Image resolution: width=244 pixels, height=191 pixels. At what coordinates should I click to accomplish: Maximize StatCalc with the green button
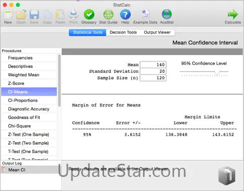18,5
